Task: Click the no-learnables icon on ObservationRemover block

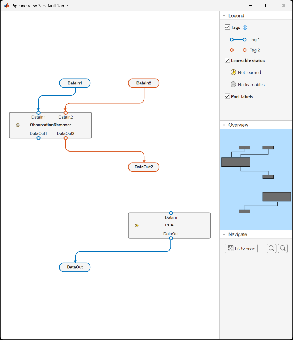Action: (18, 125)
